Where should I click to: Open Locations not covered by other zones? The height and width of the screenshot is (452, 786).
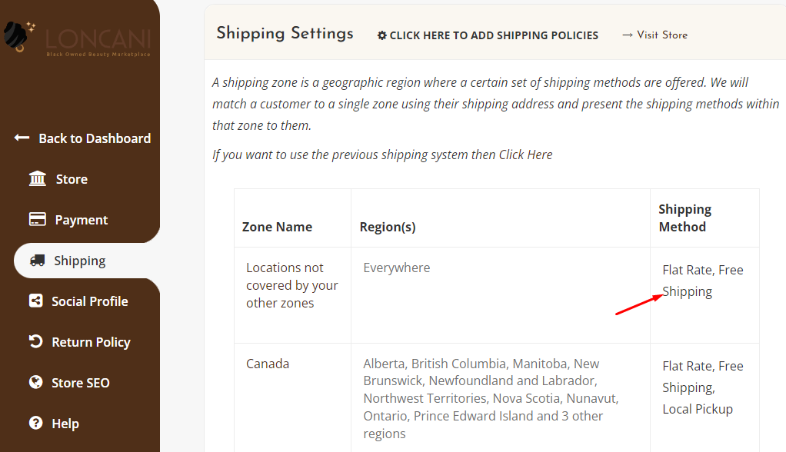click(291, 285)
